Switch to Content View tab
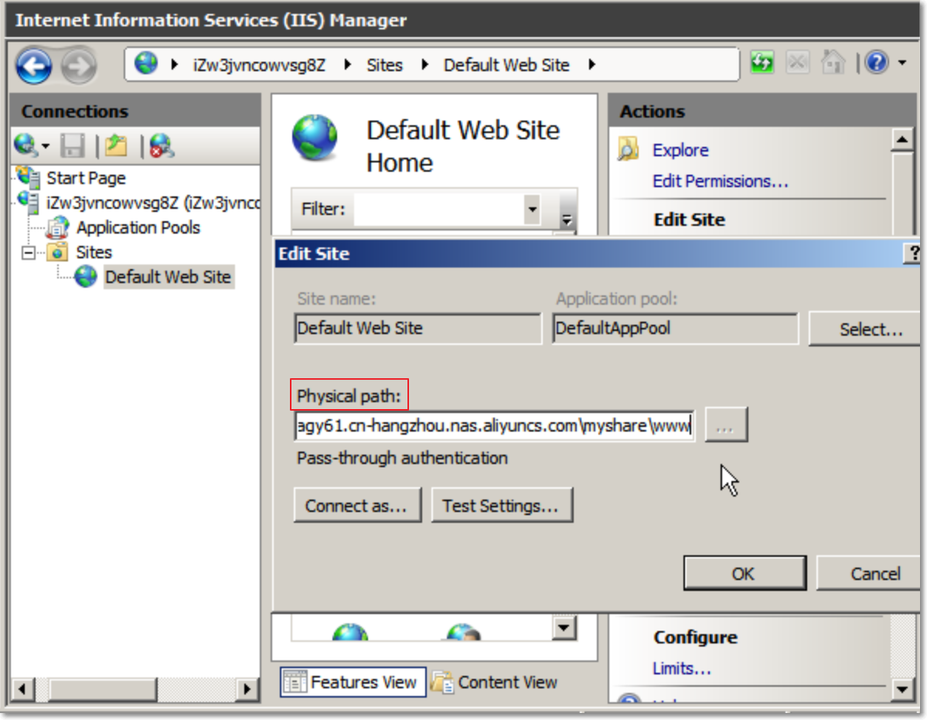The height and width of the screenshot is (720, 927). point(495,682)
